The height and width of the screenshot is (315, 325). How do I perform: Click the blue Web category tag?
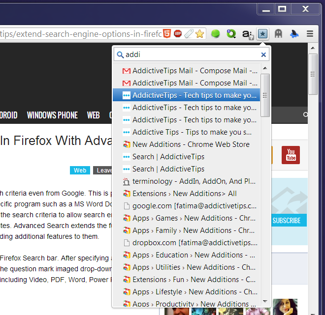(x=80, y=170)
